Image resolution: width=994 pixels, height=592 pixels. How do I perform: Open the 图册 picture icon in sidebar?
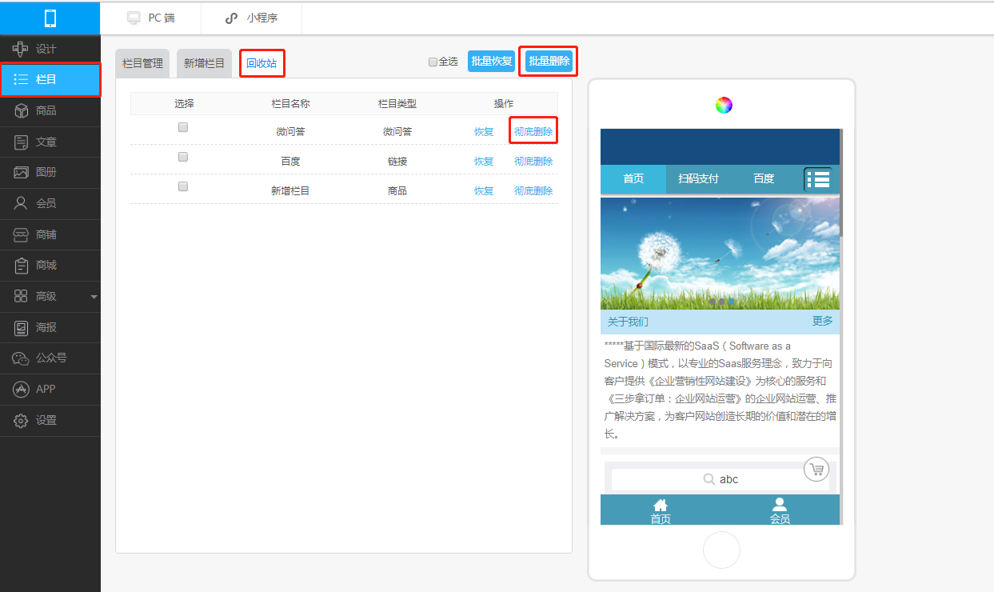[21, 172]
